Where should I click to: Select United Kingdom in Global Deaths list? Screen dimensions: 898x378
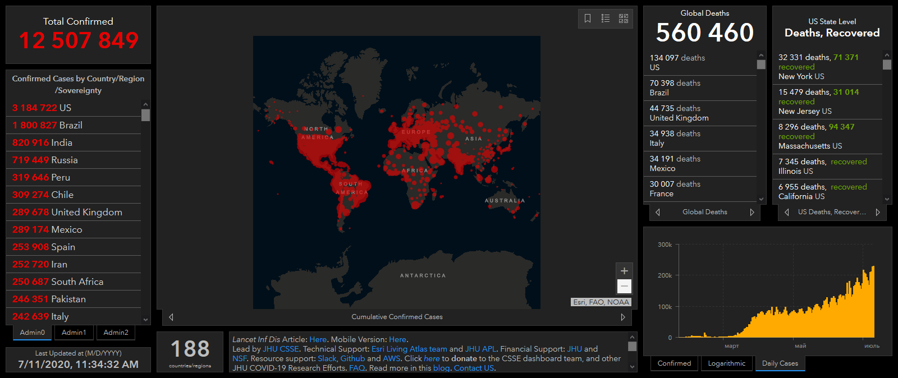click(679, 113)
